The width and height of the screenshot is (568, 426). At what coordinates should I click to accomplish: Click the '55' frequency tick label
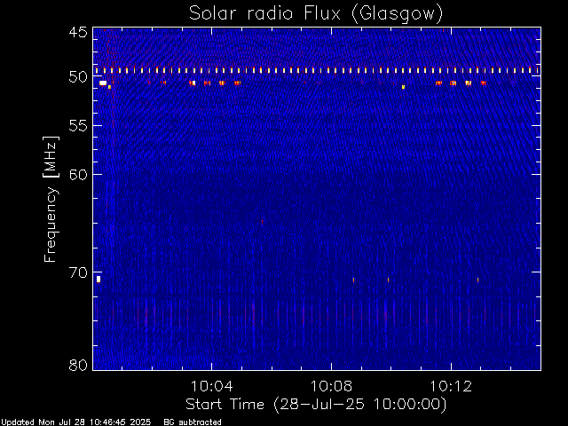coord(78,126)
